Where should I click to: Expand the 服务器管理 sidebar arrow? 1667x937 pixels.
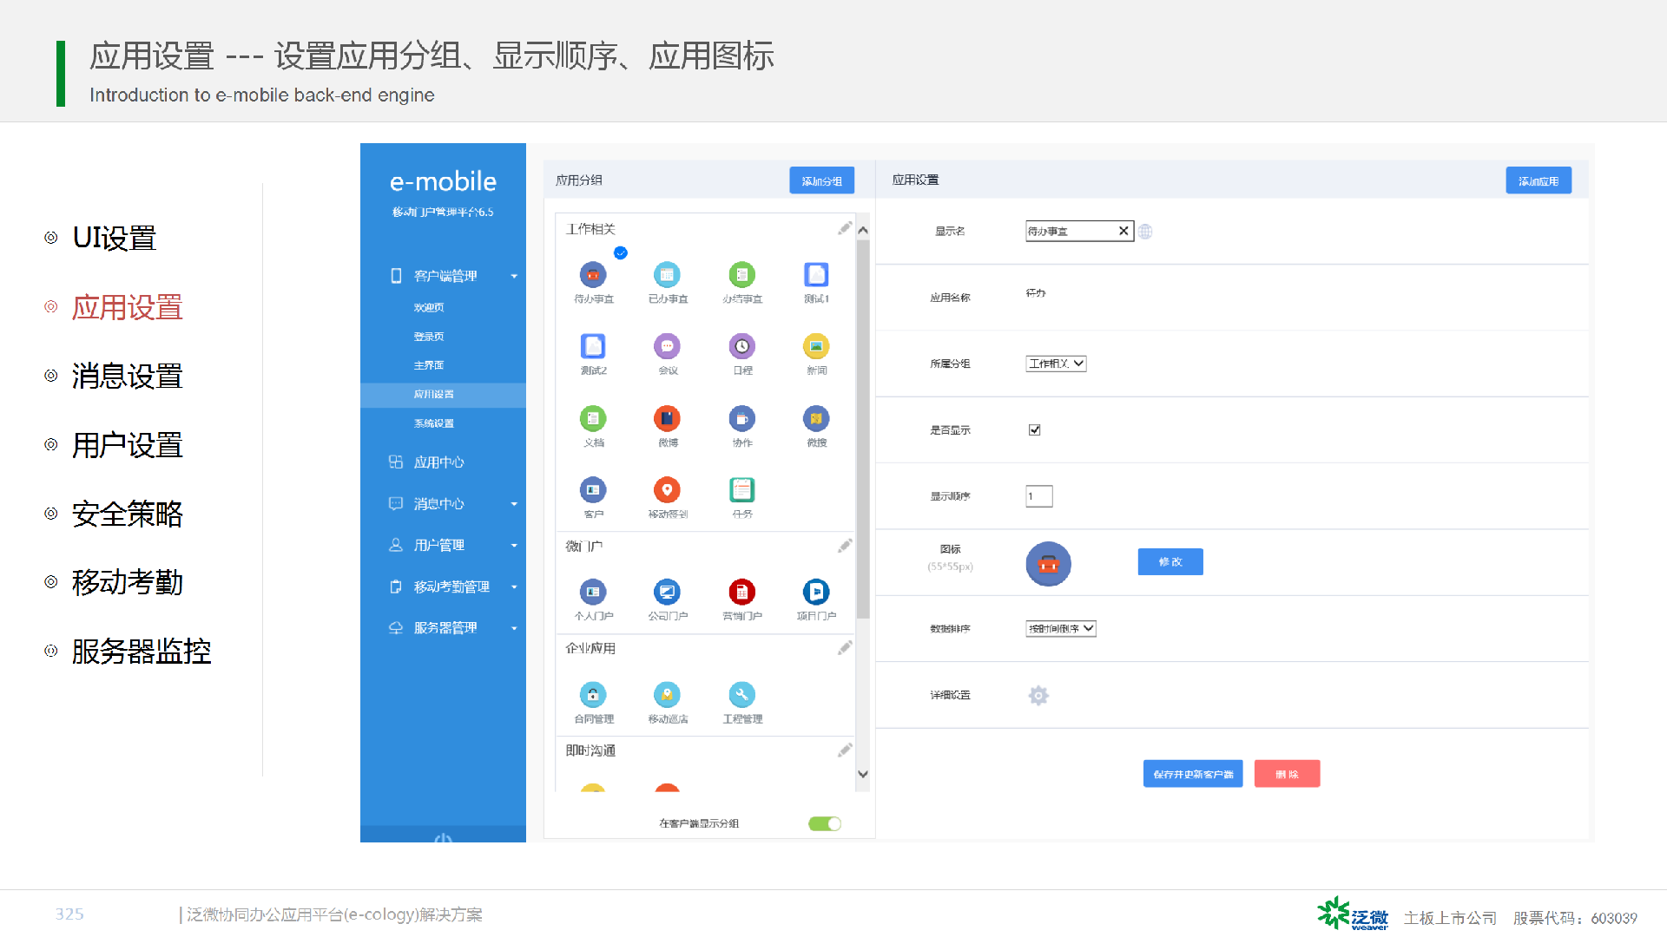click(514, 628)
